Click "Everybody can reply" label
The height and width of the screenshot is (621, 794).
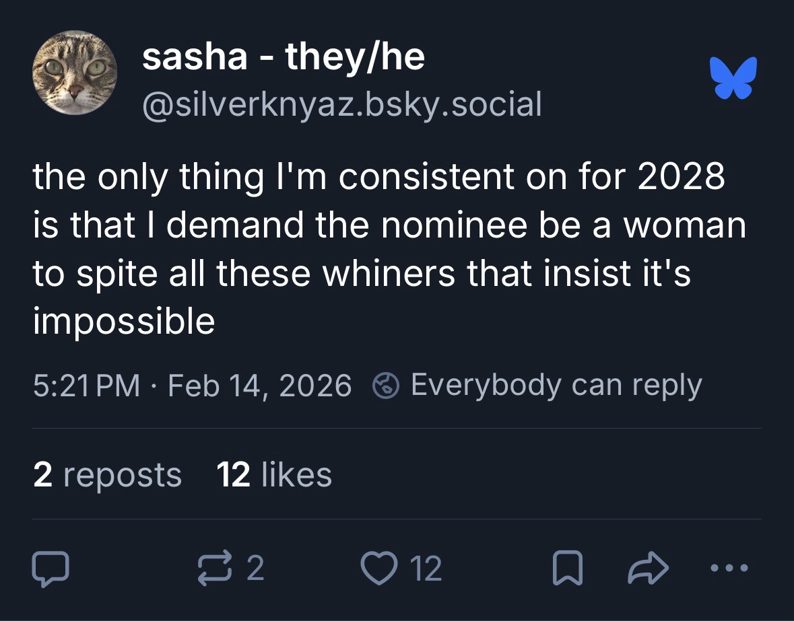[556, 386]
